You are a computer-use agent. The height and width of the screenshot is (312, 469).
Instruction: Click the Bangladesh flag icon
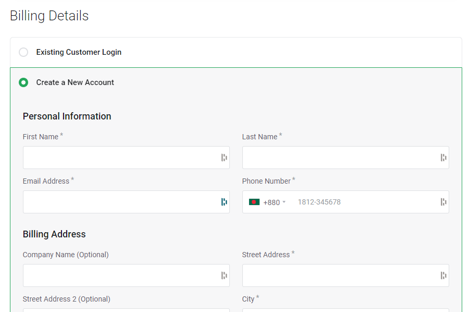click(254, 202)
